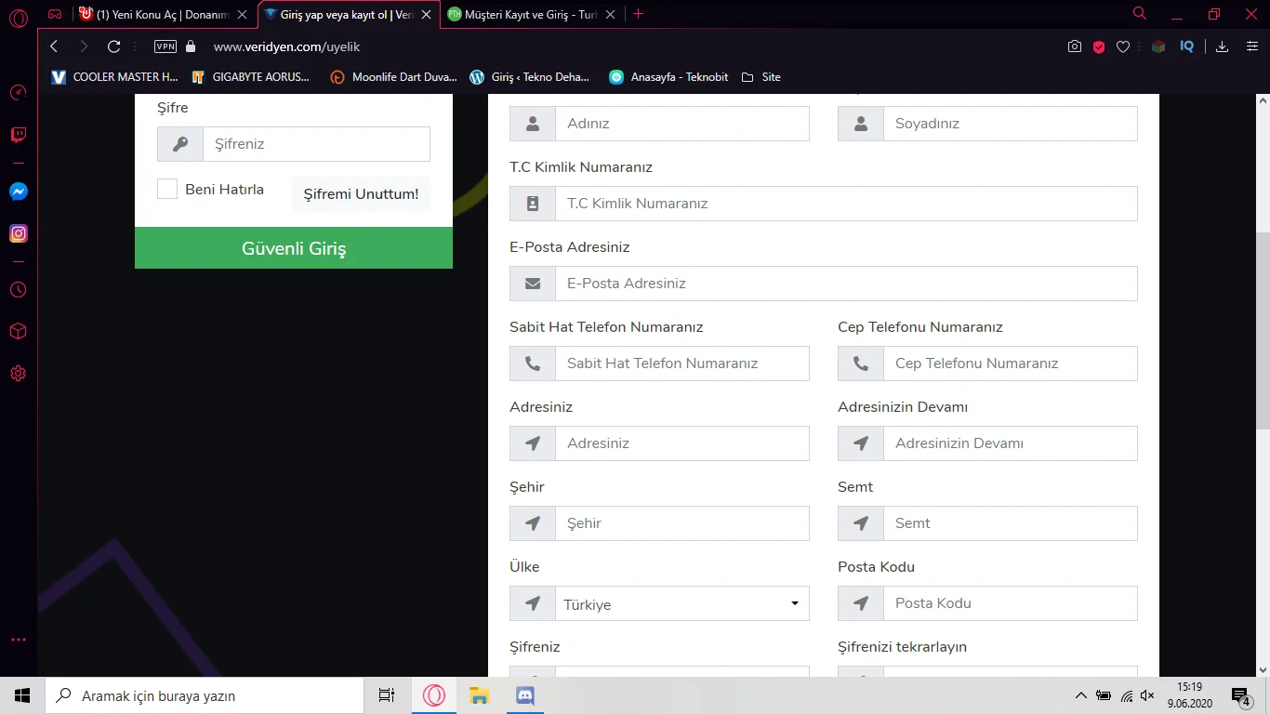Click the Şifremi Unuttum! button
1270x714 pixels.
(x=361, y=194)
